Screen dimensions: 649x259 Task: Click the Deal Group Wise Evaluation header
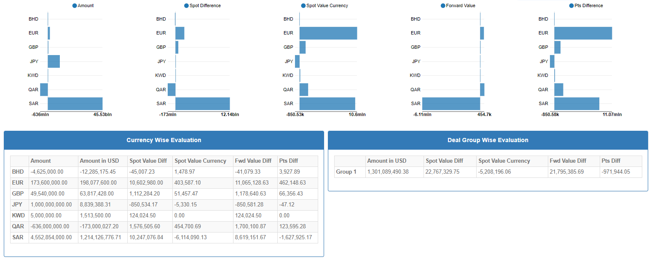(x=488, y=140)
